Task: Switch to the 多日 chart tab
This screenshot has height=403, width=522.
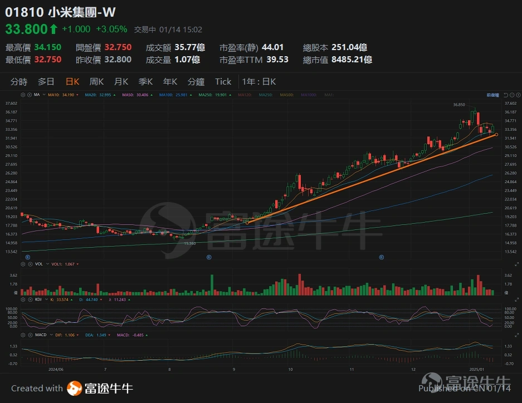Action: (46, 81)
